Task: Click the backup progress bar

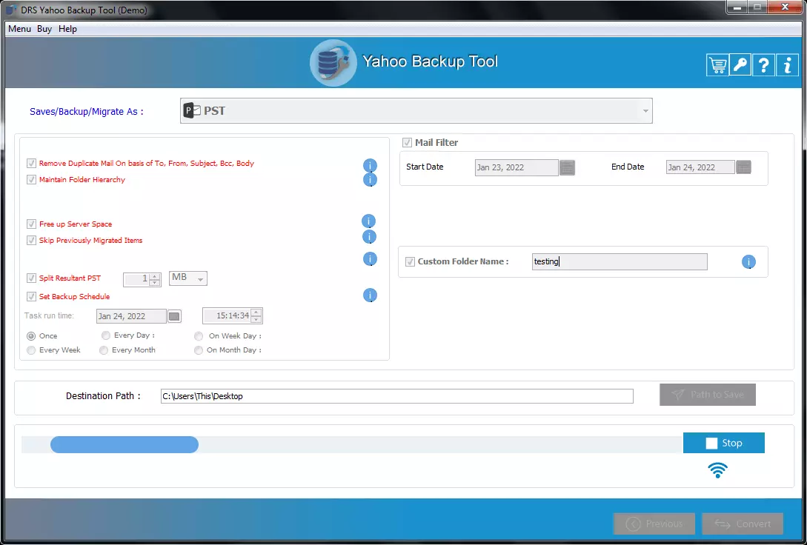Action: point(352,445)
